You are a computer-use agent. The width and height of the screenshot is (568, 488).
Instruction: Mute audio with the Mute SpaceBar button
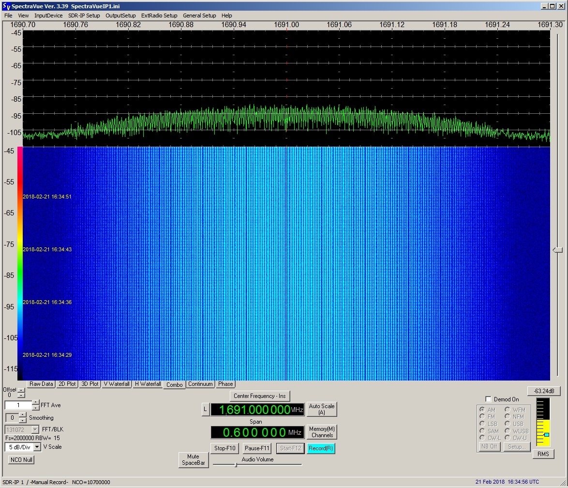click(x=193, y=460)
